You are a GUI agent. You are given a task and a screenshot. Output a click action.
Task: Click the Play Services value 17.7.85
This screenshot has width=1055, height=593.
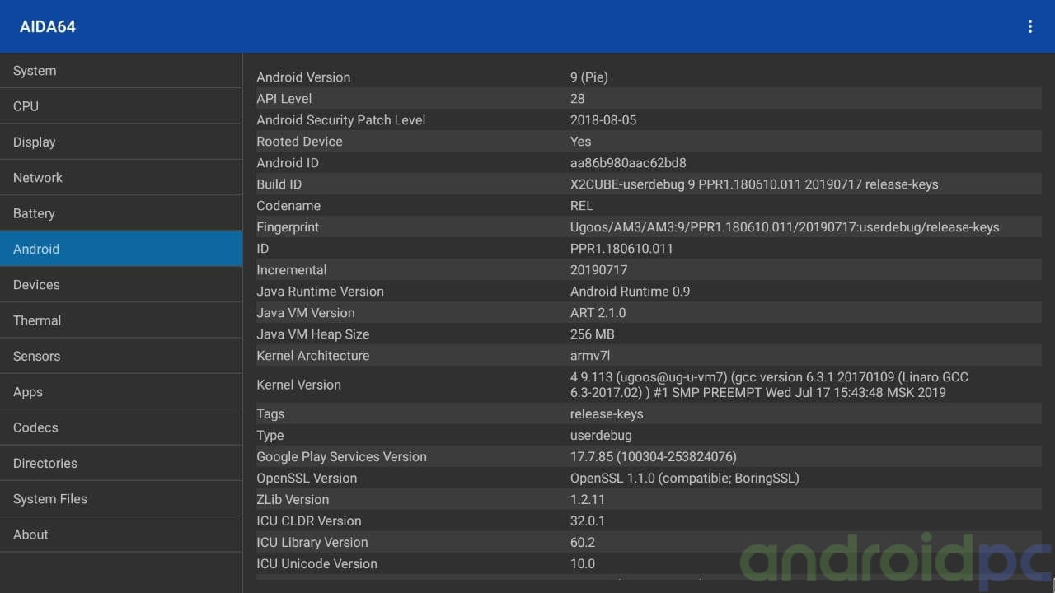[x=654, y=457]
